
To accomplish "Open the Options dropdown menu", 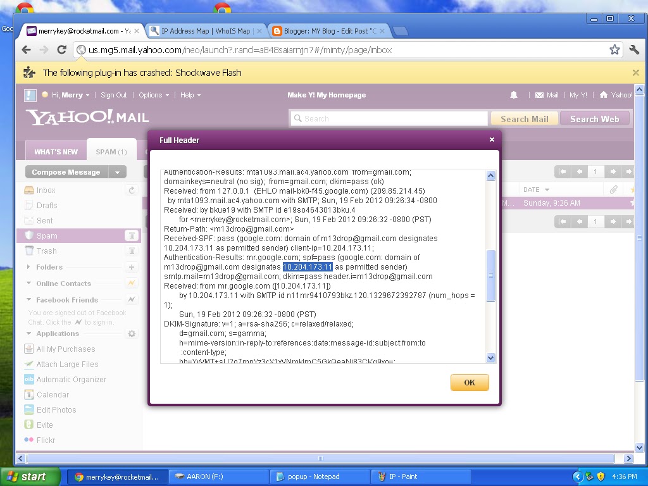I will point(154,95).
